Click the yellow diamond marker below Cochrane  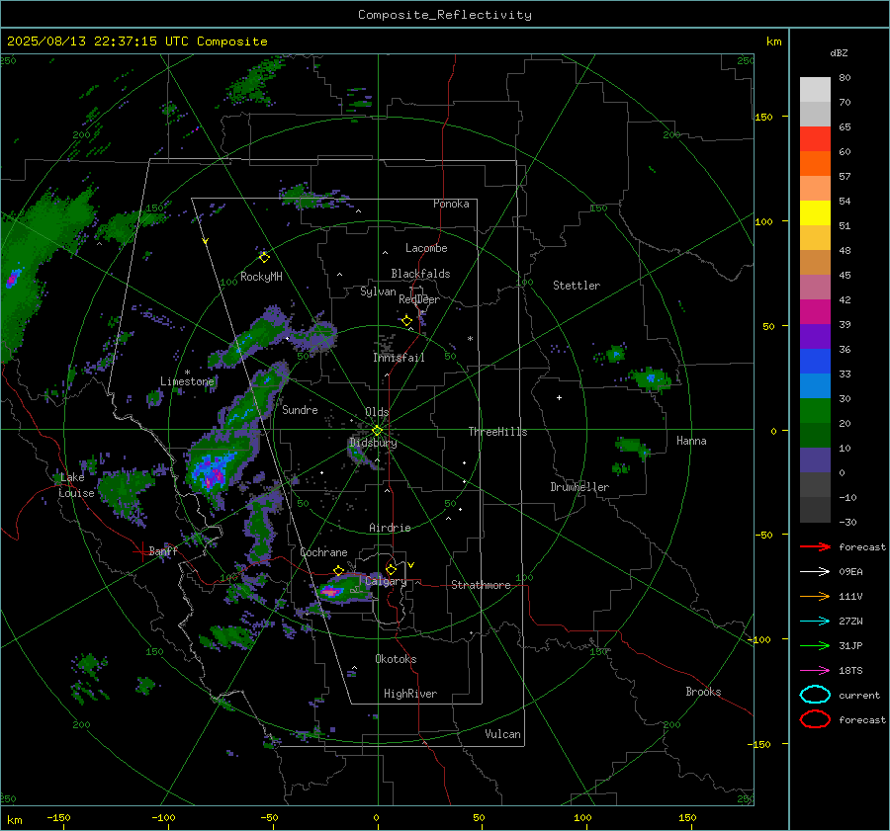pyautogui.click(x=339, y=570)
